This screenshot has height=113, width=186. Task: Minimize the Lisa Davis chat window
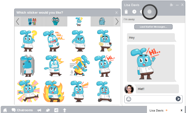[177, 5]
